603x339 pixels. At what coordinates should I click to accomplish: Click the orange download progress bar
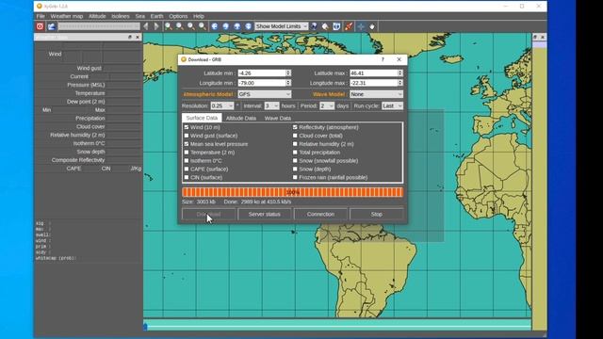(x=292, y=192)
